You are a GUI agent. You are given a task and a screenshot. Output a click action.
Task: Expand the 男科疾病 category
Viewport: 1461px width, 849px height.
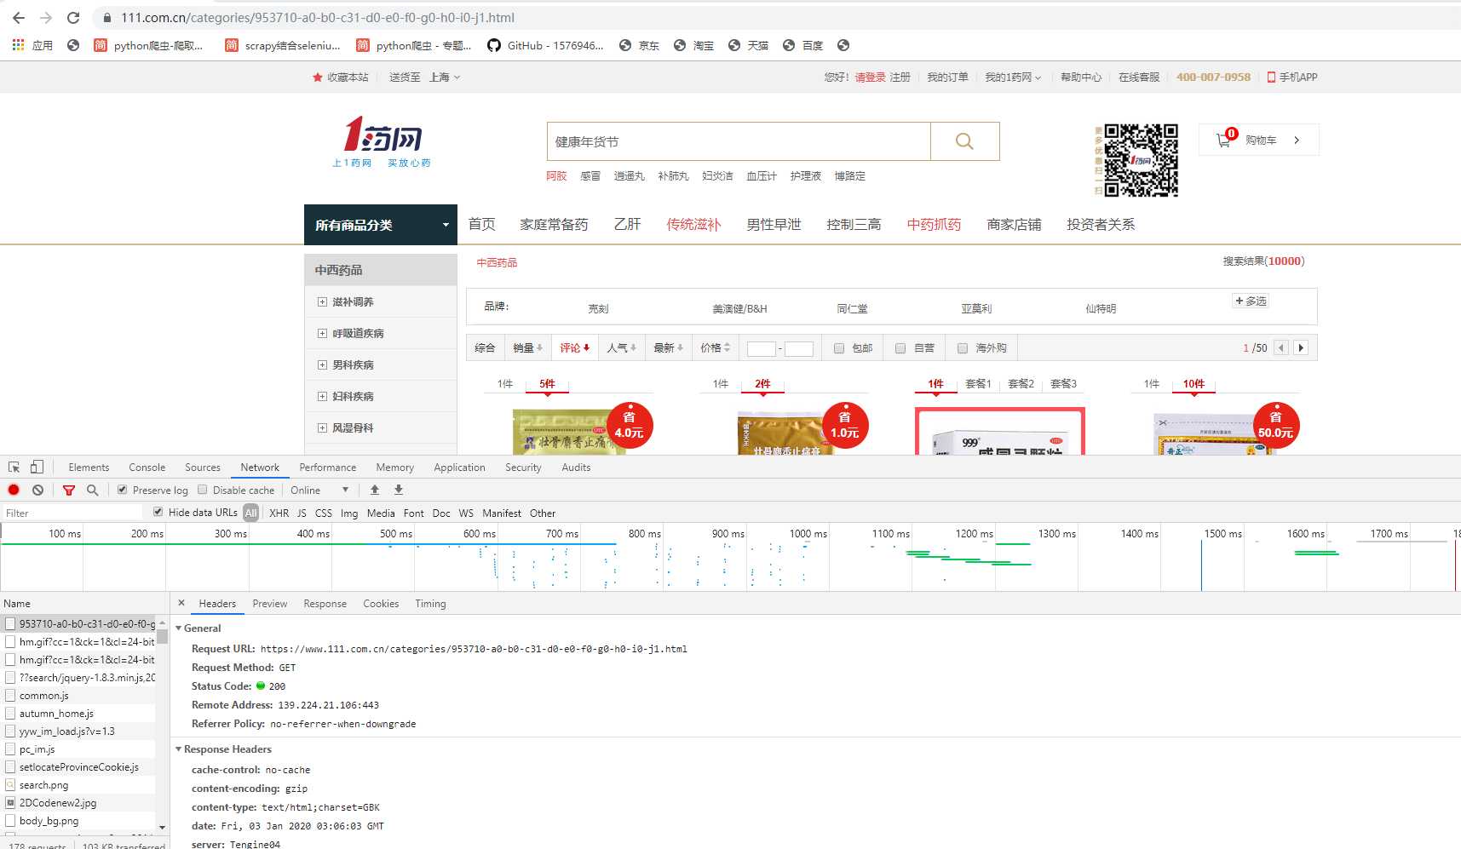[x=322, y=365]
